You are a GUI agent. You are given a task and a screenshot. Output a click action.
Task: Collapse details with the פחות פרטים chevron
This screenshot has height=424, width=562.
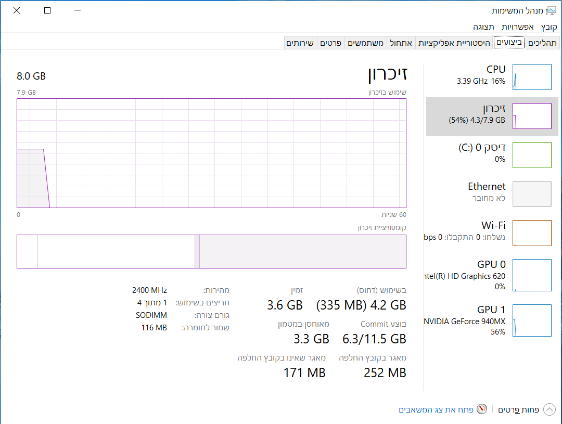[x=550, y=409]
